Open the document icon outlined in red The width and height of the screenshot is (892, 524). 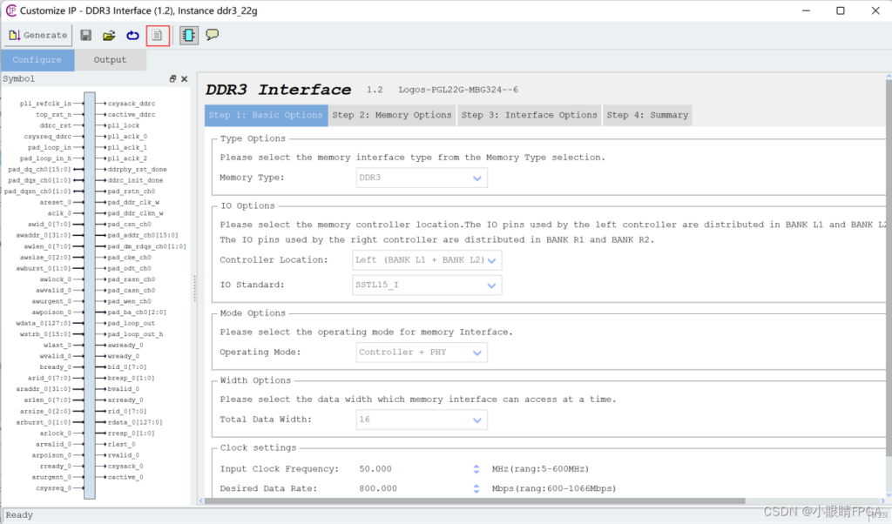tap(158, 36)
